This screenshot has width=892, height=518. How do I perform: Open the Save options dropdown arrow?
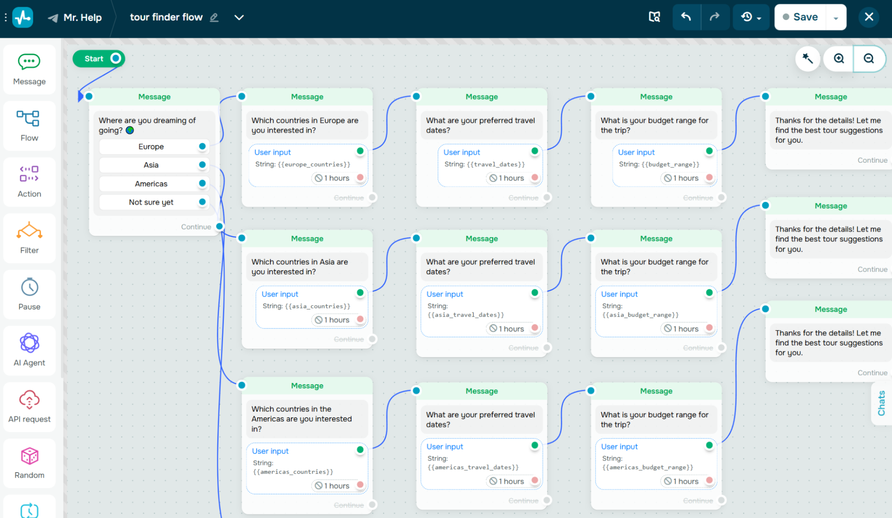(x=837, y=17)
